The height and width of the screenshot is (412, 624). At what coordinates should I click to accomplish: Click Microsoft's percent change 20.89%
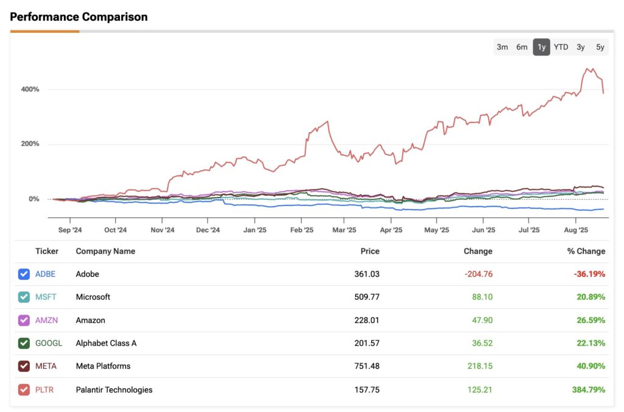[x=591, y=297]
